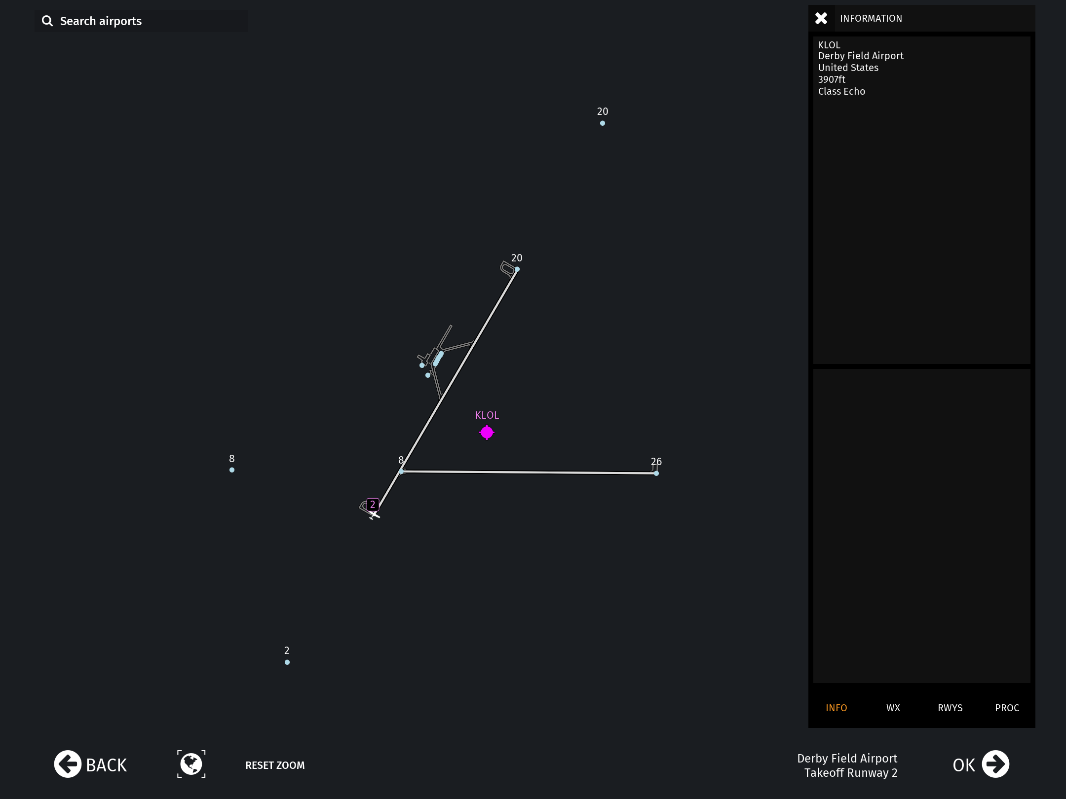Viewport: 1066px width, 799px height.
Task: Close the Information panel with X
Action: (x=821, y=18)
